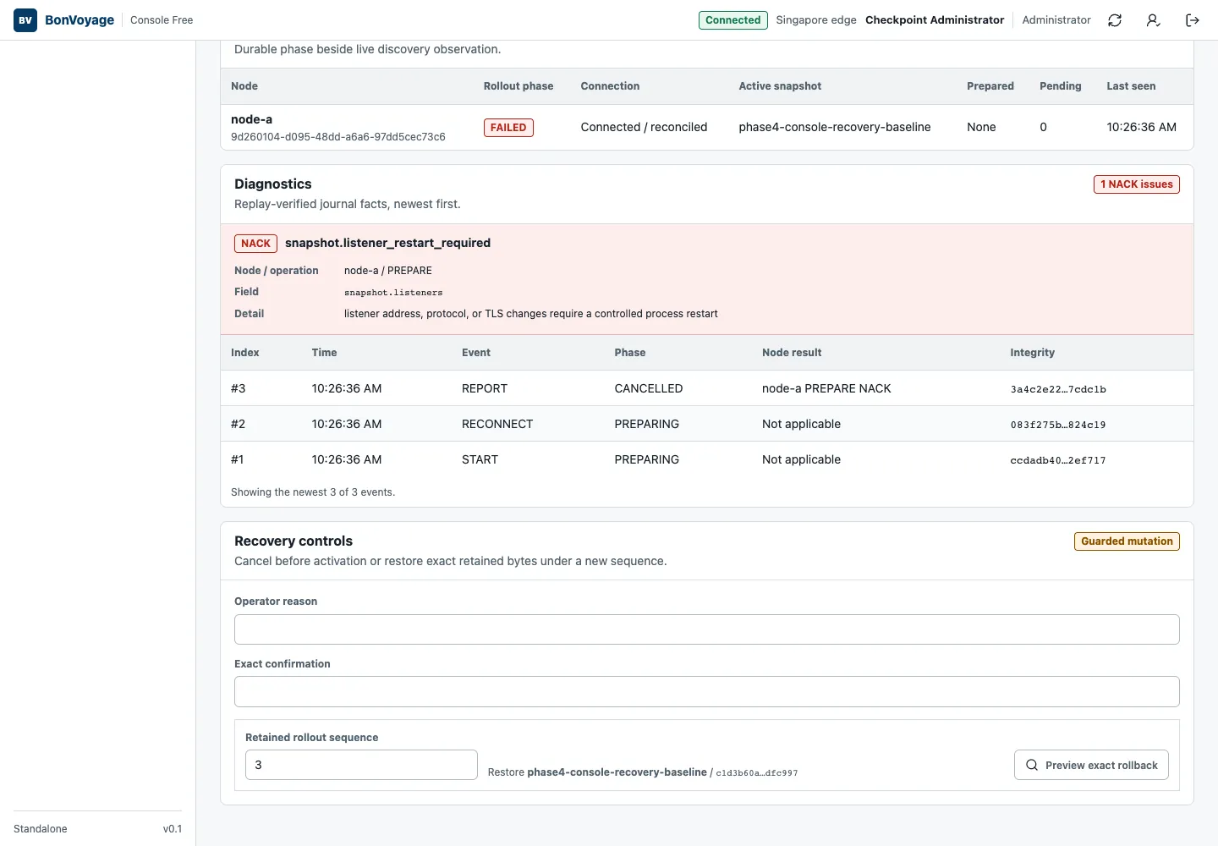
Task: Click the BV logo icon
Action: (25, 20)
